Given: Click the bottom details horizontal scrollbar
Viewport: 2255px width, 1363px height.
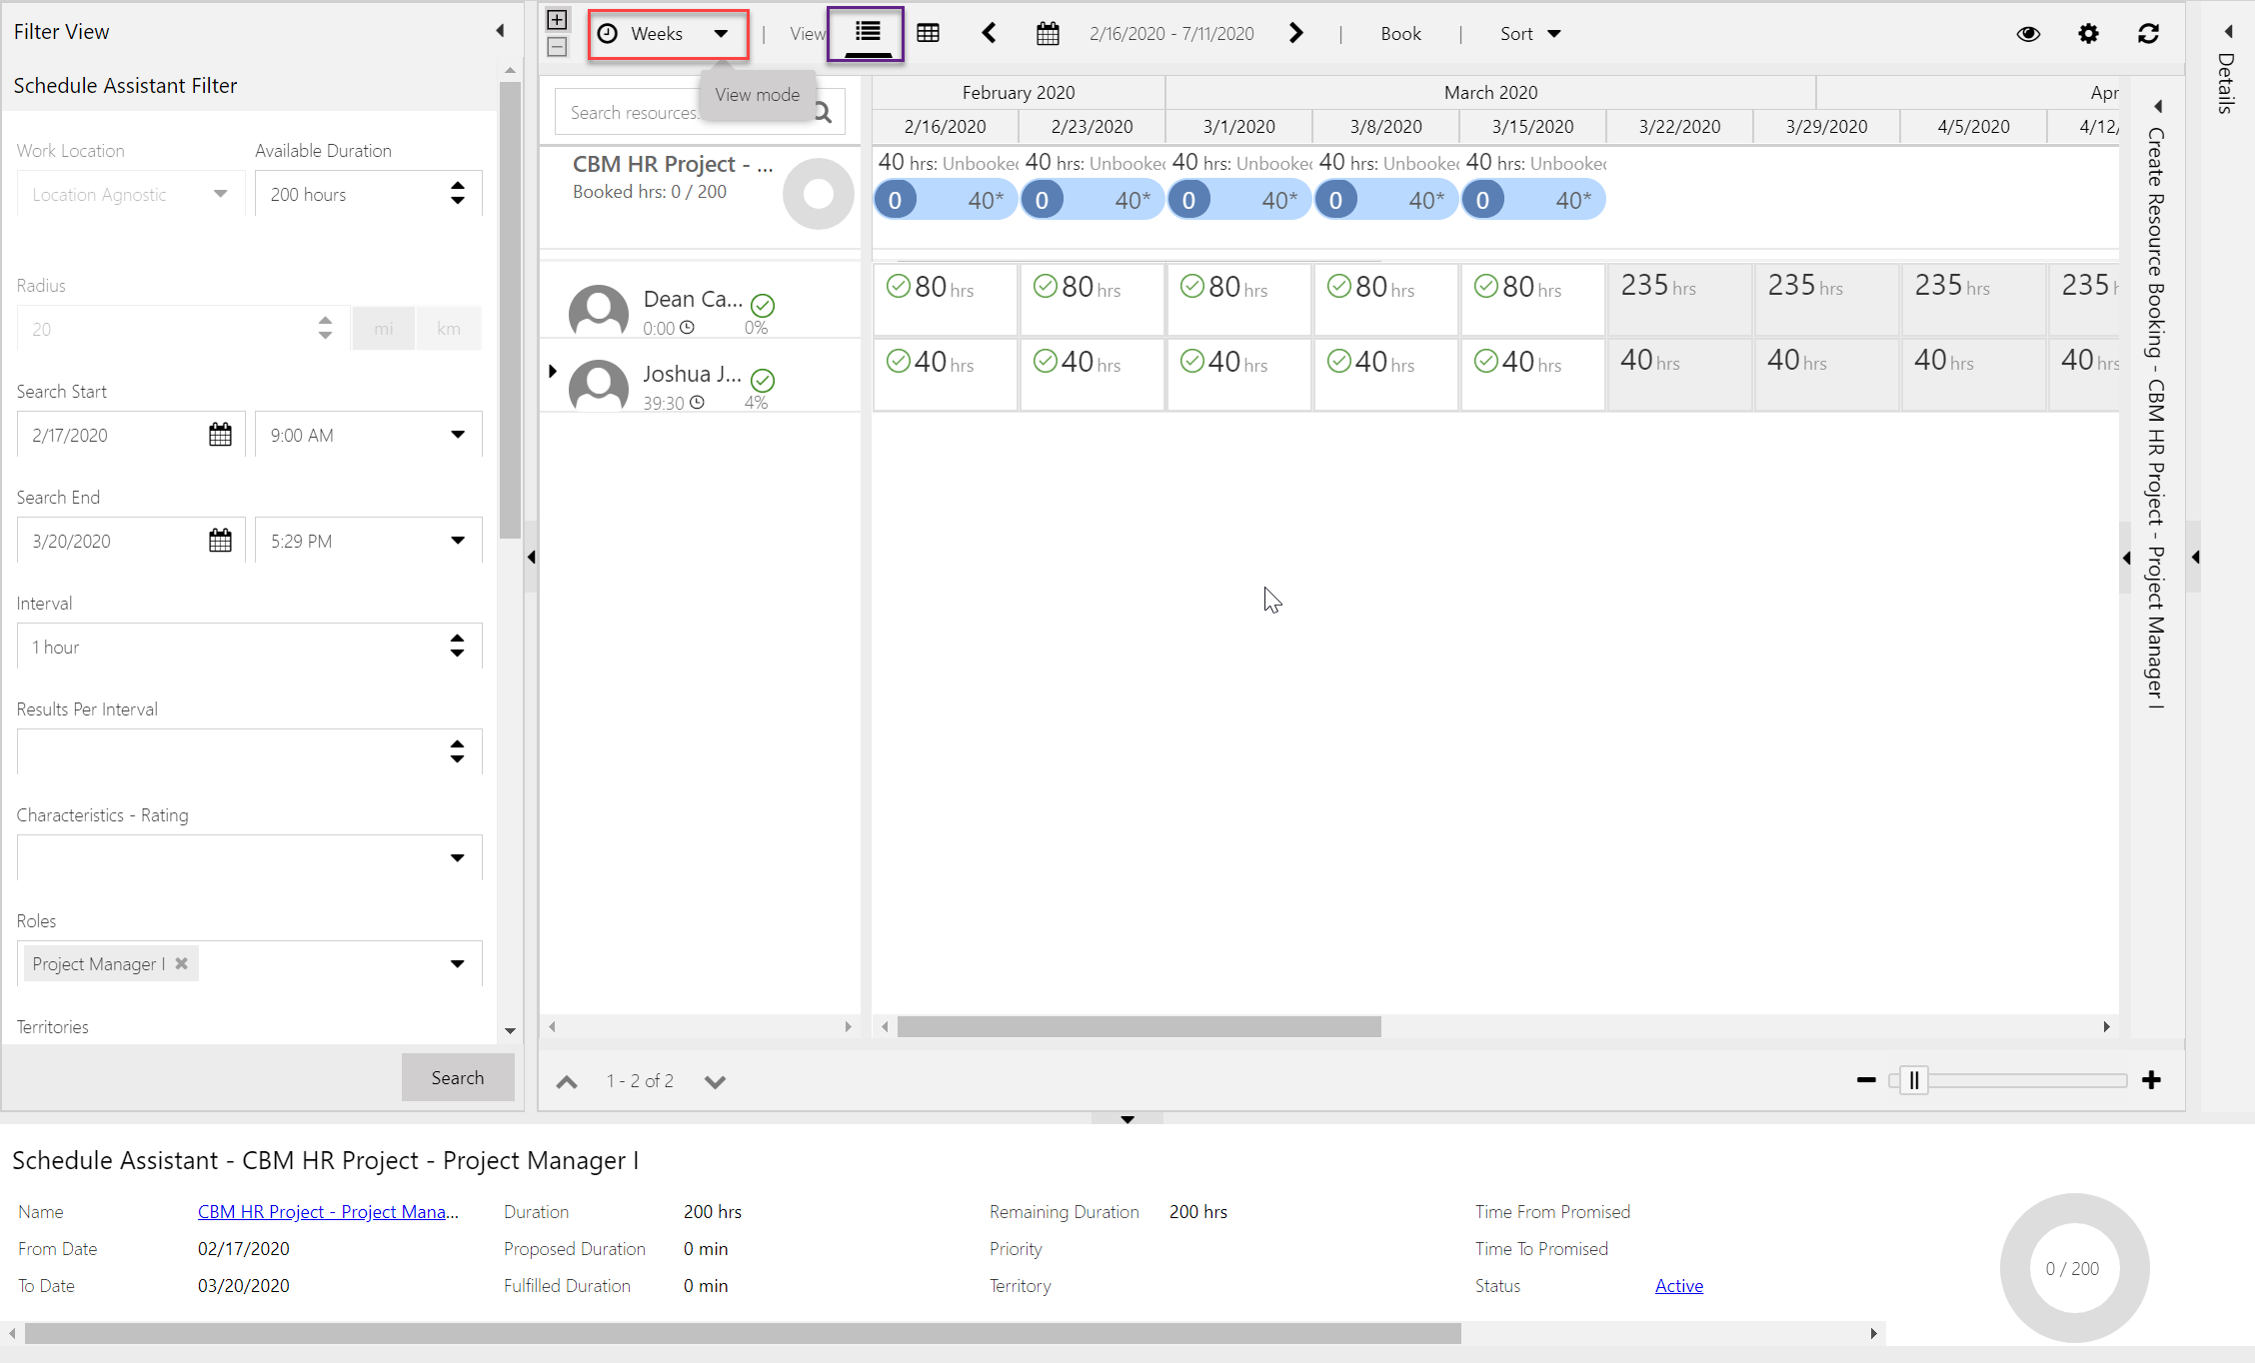Looking at the screenshot, I should tap(743, 1333).
